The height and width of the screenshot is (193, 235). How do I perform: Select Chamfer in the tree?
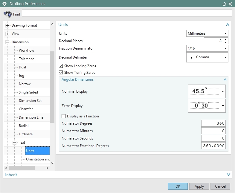pyautogui.click(x=26, y=109)
